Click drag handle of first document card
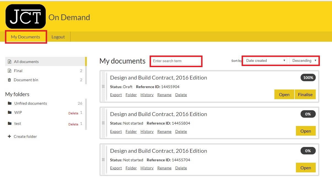Viewport: 332px width, 179px height. (104, 86)
